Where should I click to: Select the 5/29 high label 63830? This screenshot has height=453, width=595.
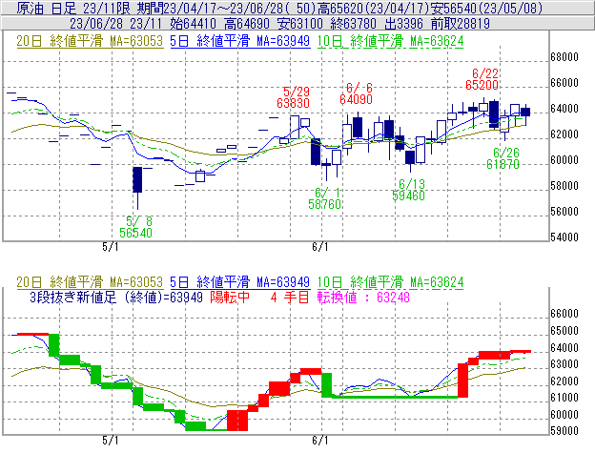[293, 102]
